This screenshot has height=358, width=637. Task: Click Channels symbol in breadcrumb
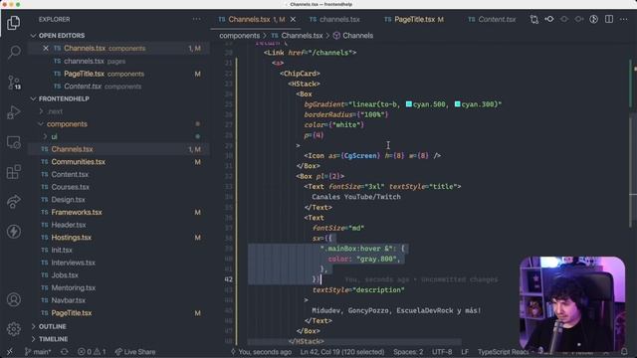357,36
